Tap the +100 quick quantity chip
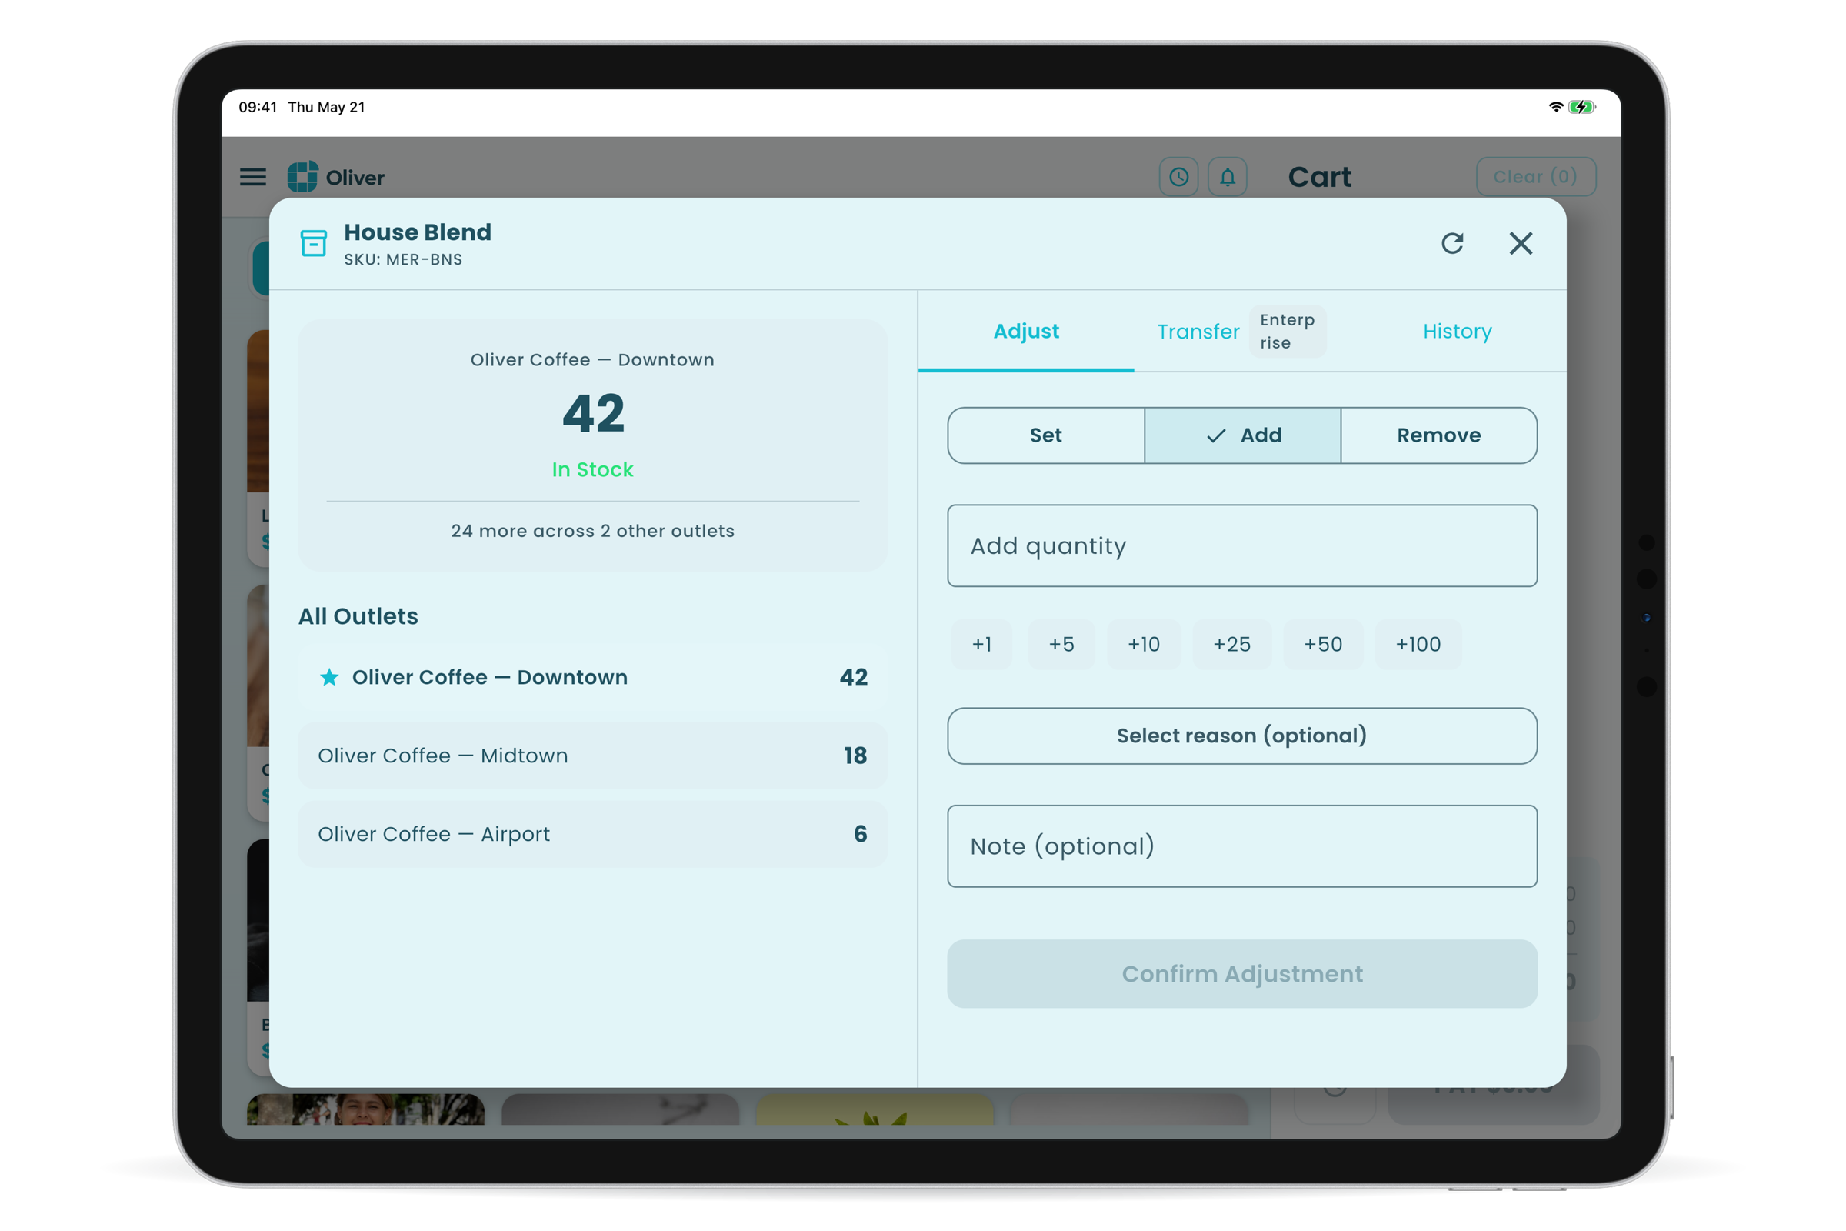Viewport: 1846px width, 1231px height. pos(1418,645)
